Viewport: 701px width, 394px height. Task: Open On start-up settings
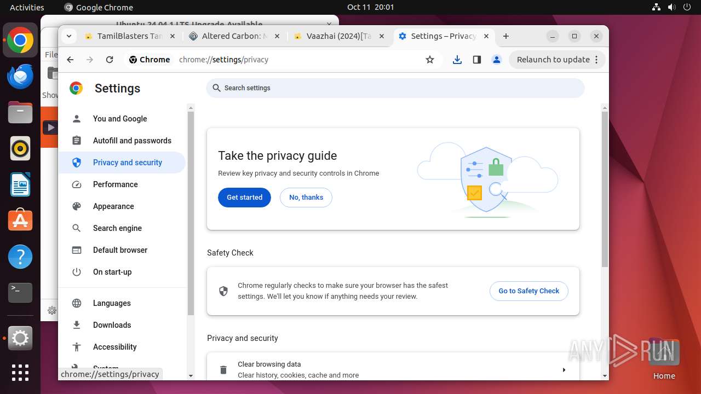pyautogui.click(x=122, y=272)
